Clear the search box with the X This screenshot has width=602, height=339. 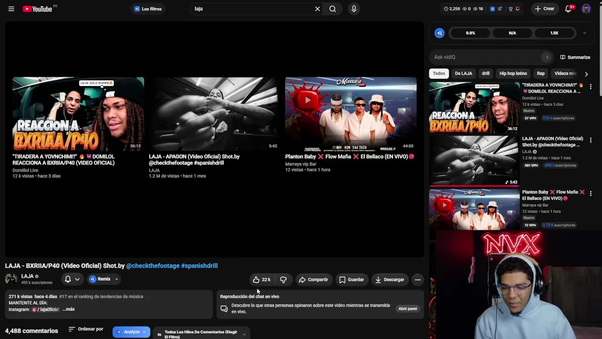coord(317,9)
